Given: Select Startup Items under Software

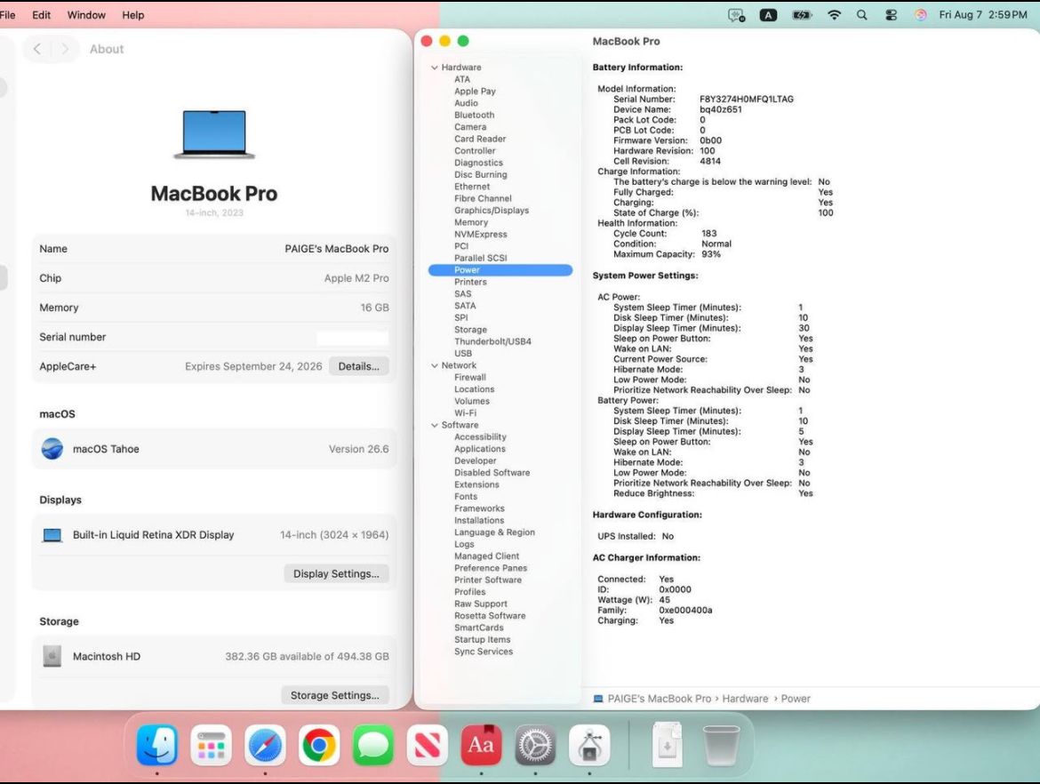Looking at the screenshot, I should click(482, 639).
